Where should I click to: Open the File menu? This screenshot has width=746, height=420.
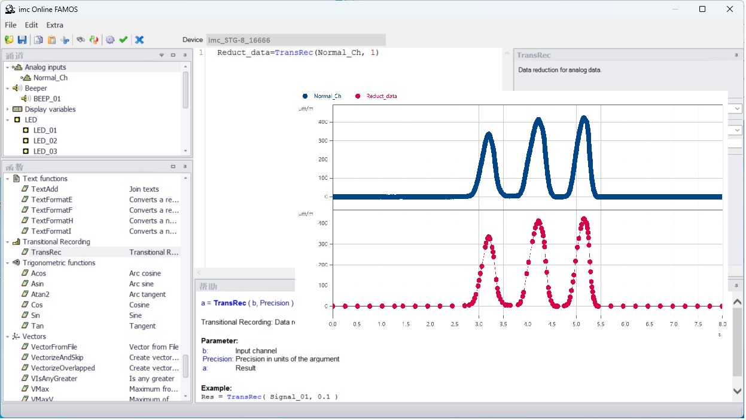[11, 25]
